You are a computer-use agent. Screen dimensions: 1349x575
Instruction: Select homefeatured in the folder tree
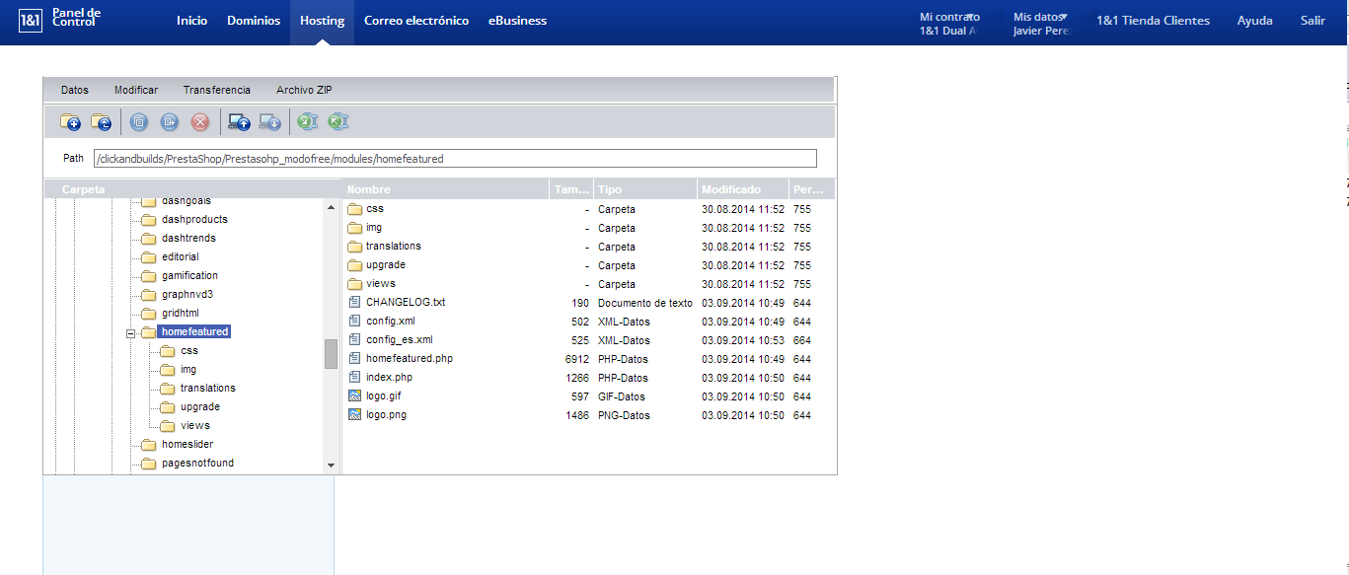point(195,332)
